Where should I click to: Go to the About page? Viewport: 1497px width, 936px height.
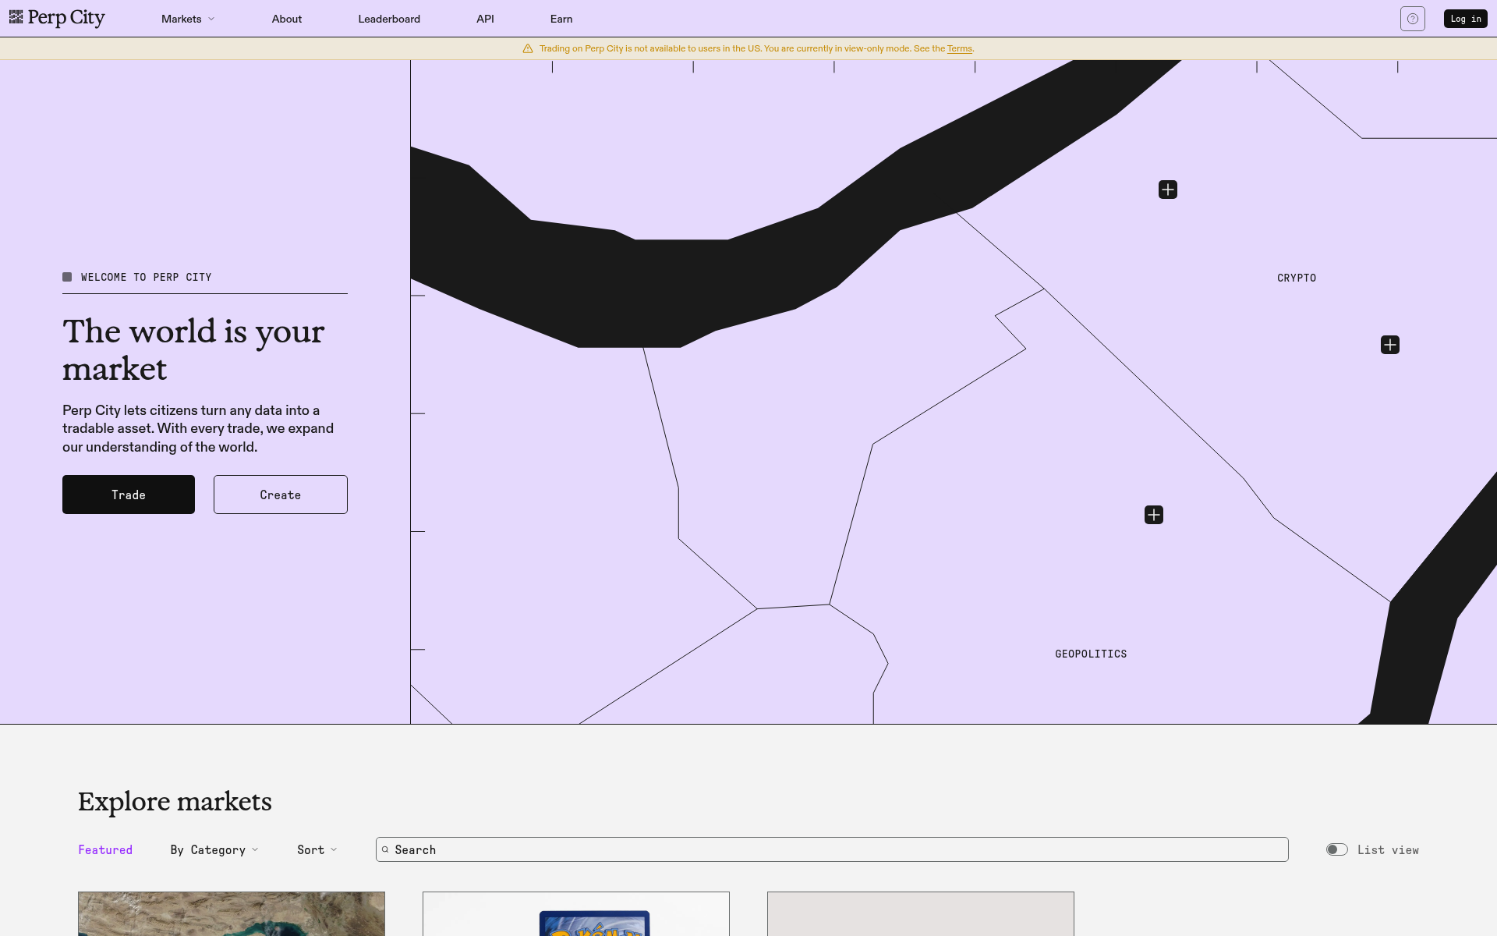pos(287,19)
